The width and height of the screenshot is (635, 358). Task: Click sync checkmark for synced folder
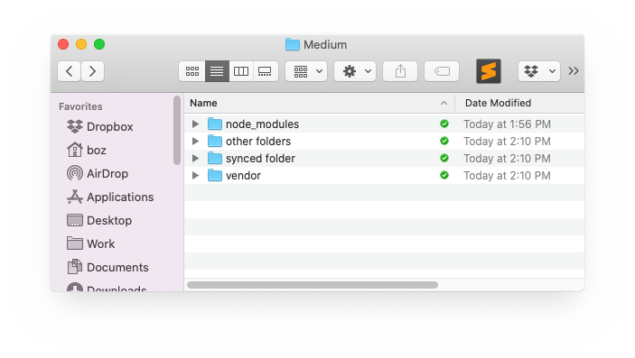[x=444, y=158]
